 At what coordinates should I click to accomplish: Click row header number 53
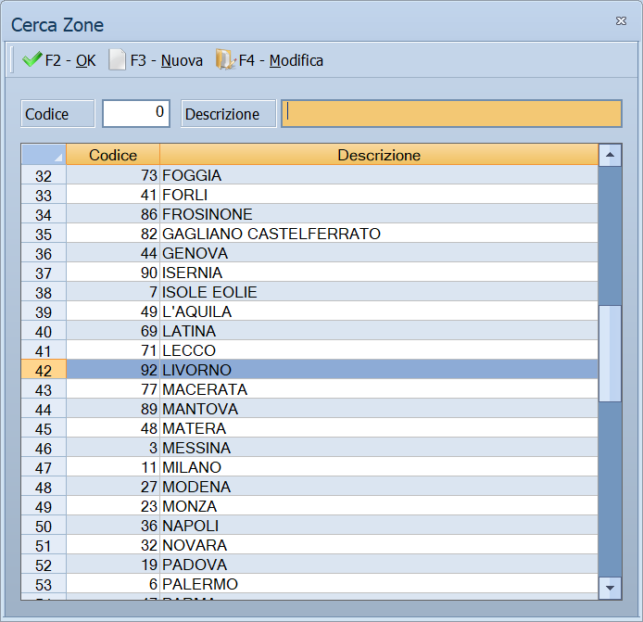point(44,584)
